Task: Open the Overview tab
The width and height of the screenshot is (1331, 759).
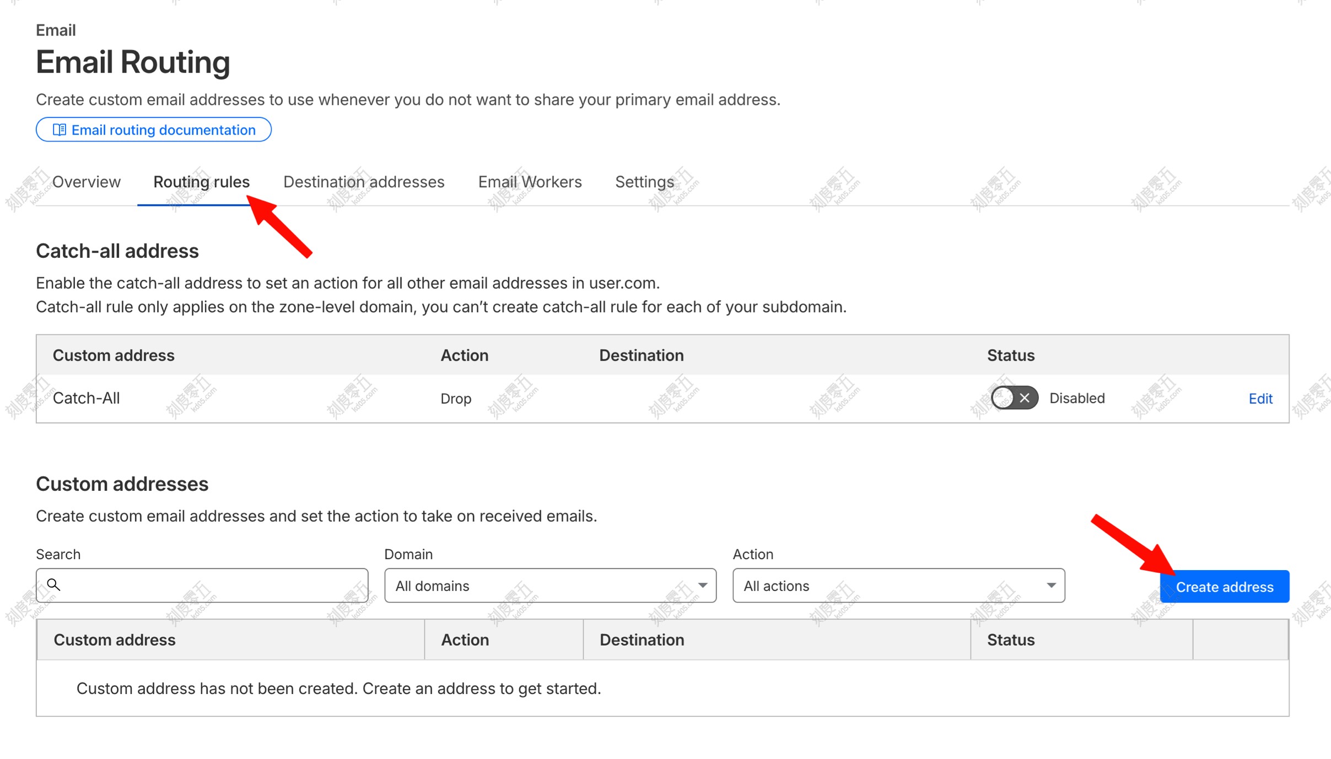Action: (86, 182)
